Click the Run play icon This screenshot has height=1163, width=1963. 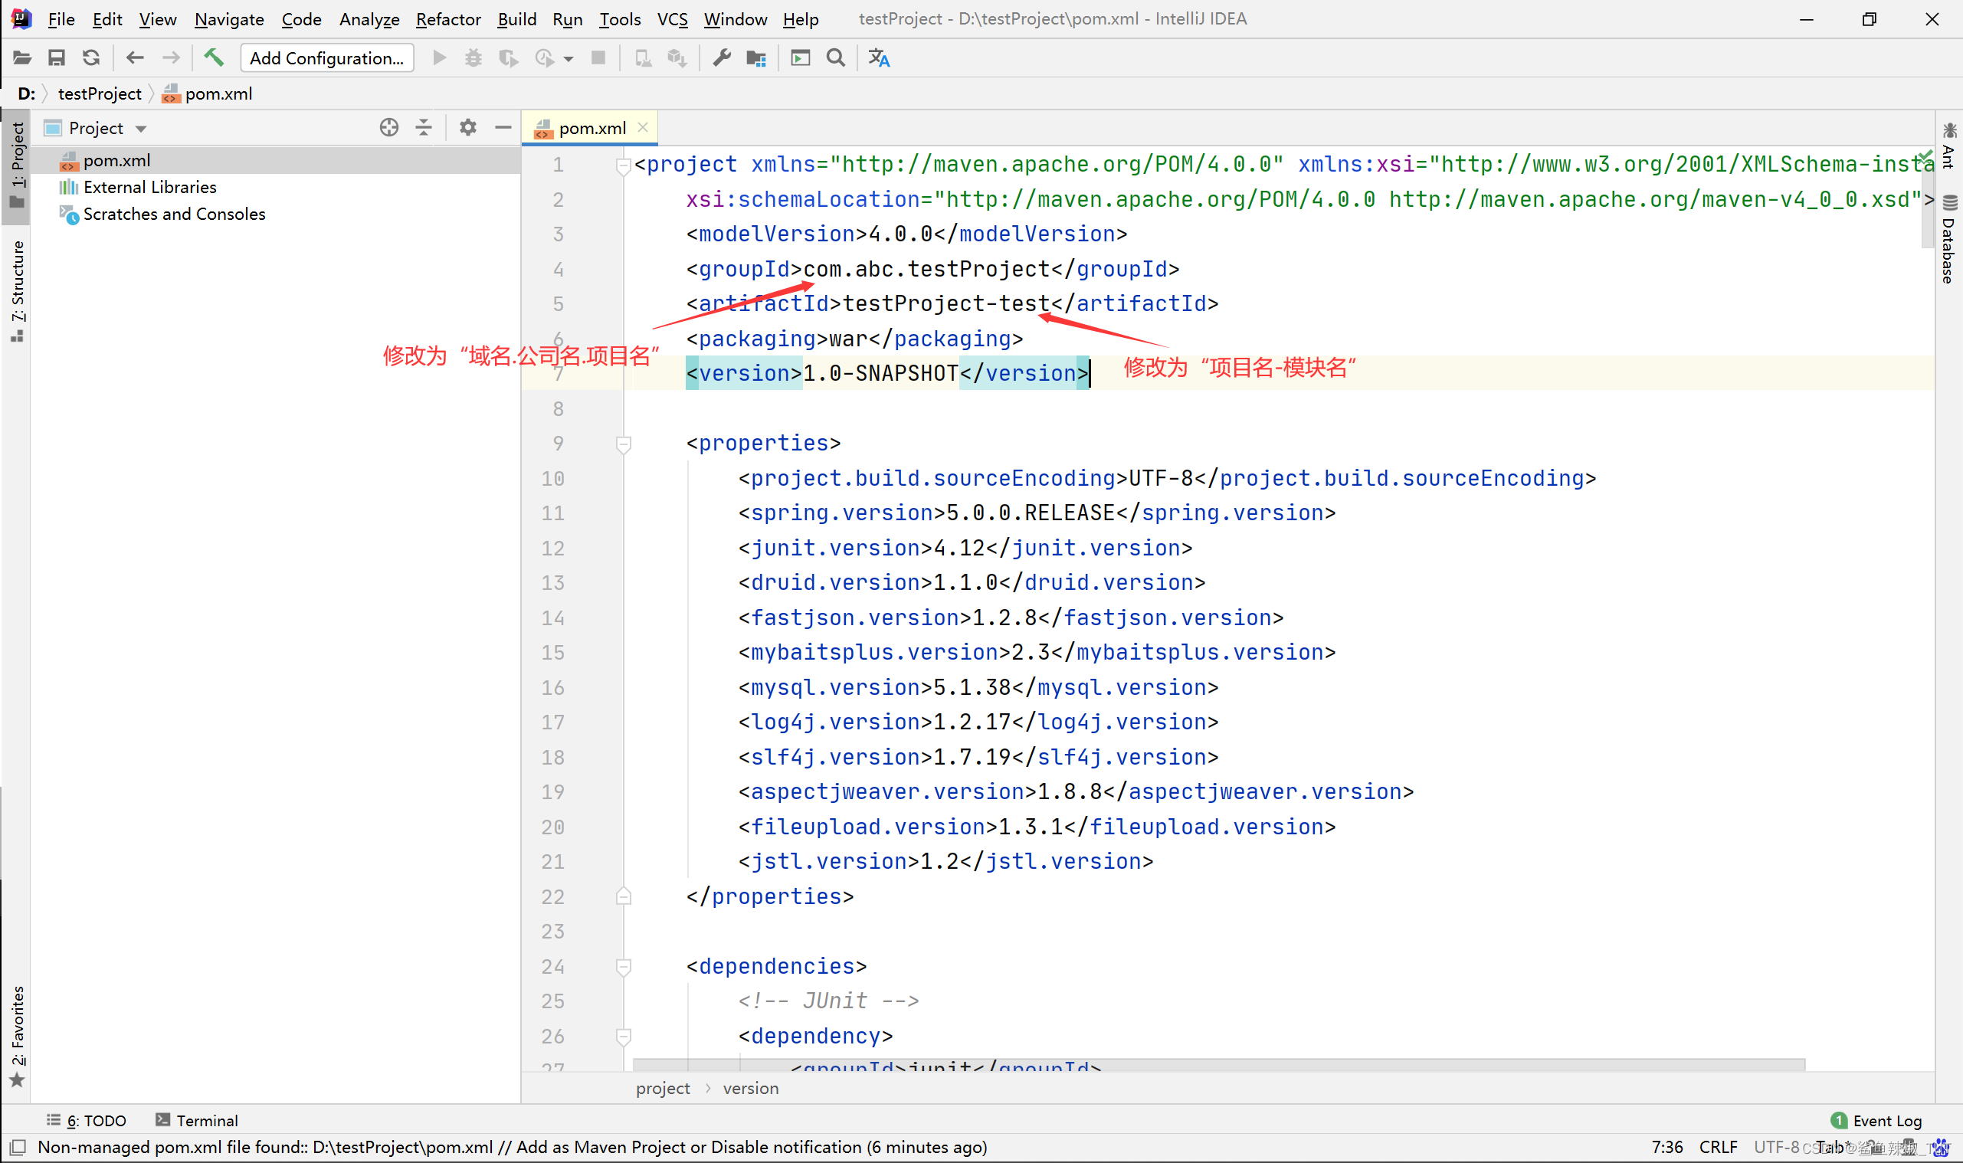coord(440,58)
